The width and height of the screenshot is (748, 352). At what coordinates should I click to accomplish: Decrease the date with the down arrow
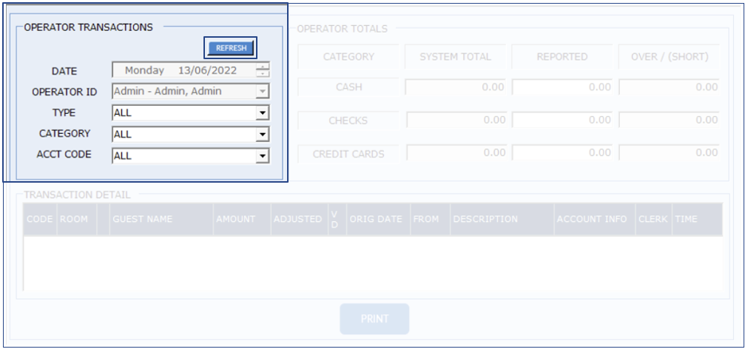coord(263,74)
